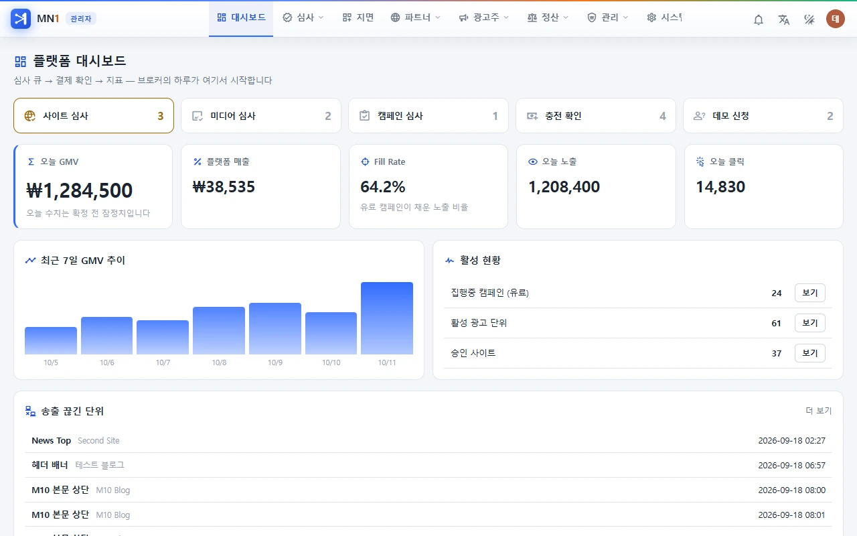Image resolution: width=857 pixels, height=536 pixels.
Task: Open the language translation icon
Action: pos(784,19)
